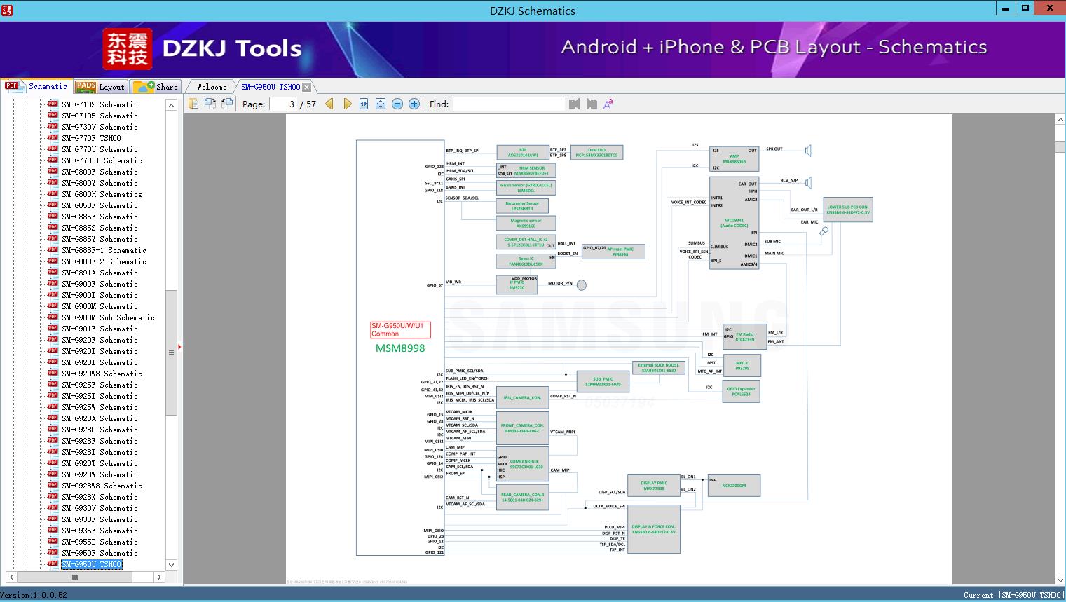Click the PDF icon for SM-G920I Schematic

[x=53, y=351]
